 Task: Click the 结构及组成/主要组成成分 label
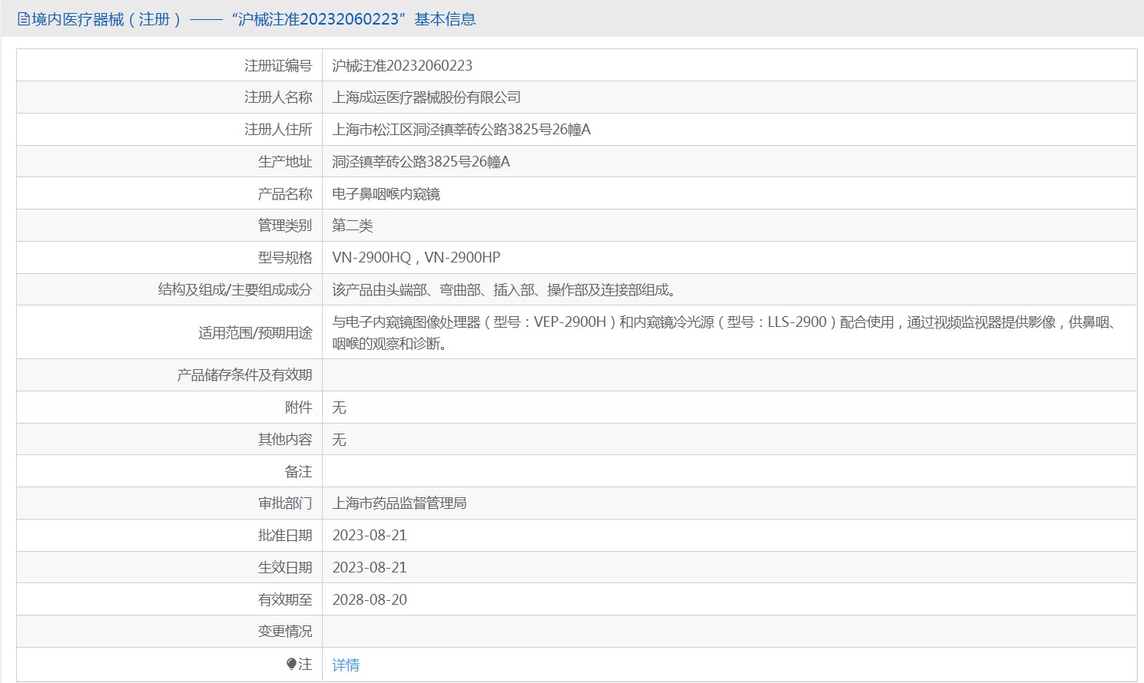pyautogui.click(x=235, y=290)
